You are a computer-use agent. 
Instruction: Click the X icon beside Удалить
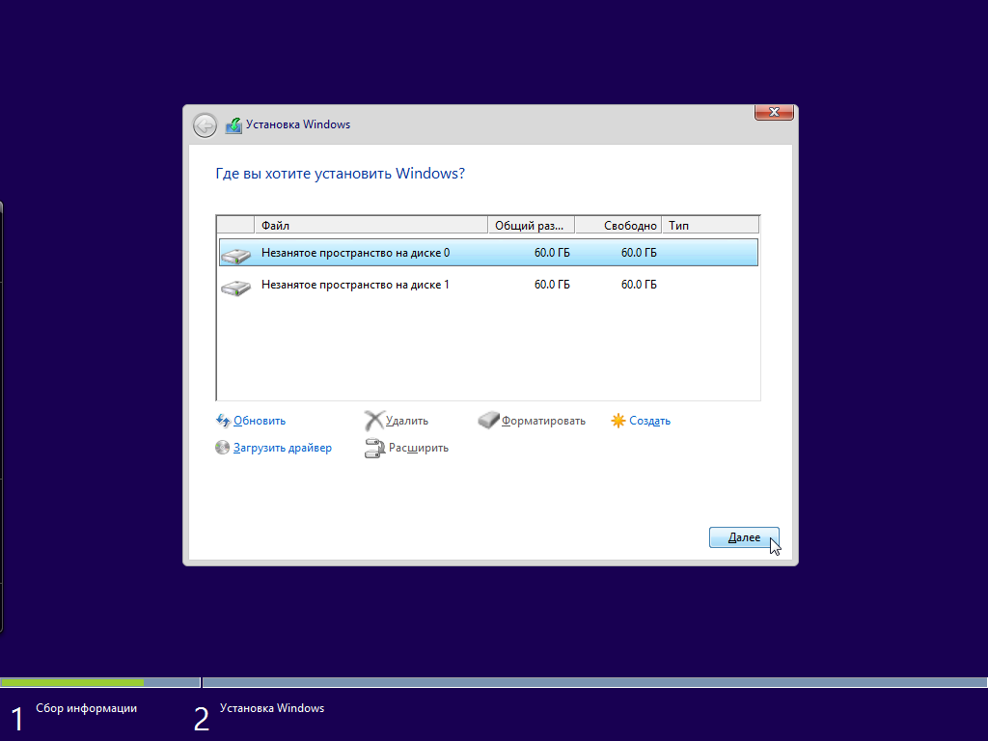[x=374, y=421]
